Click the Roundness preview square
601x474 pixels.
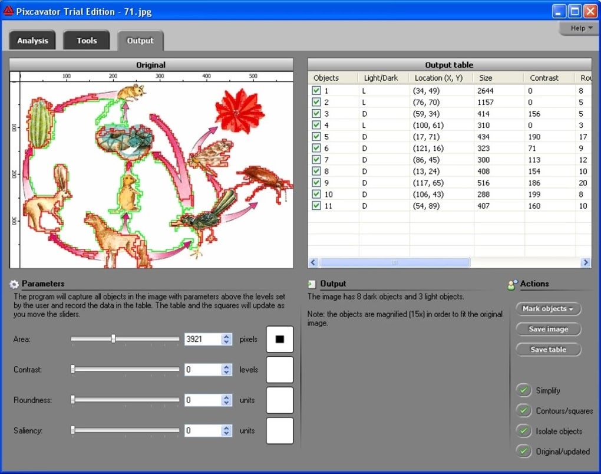(x=279, y=400)
